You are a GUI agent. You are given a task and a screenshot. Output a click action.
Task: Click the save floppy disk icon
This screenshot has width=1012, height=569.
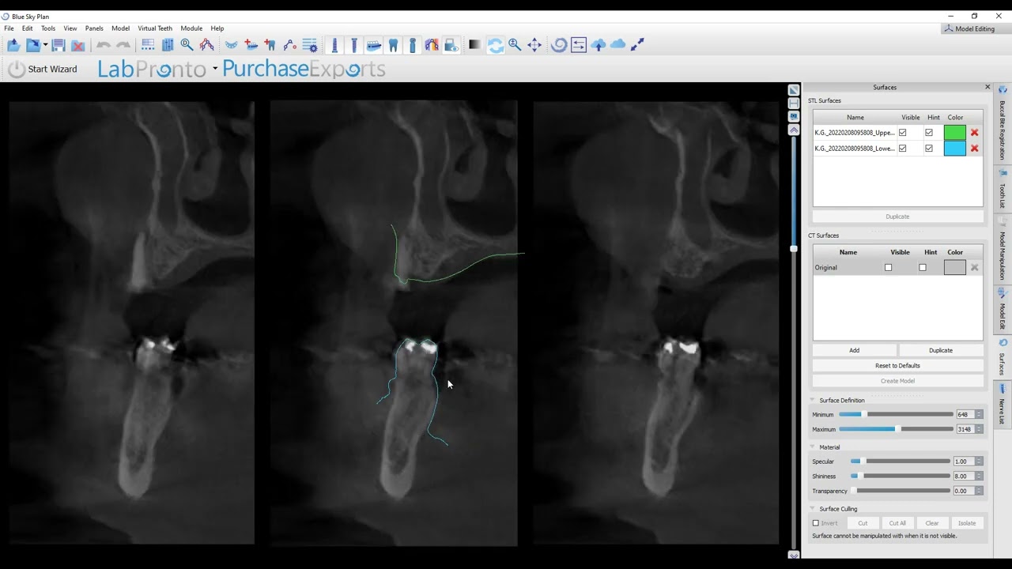pyautogui.click(x=59, y=45)
